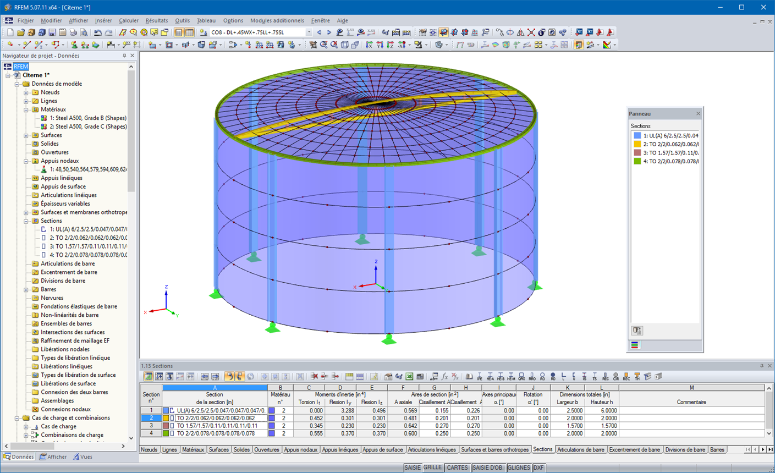The image size is (775, 473).
Task: Export the Sections table to Excel
Action: pyautogui.click(x=410, y=377)
